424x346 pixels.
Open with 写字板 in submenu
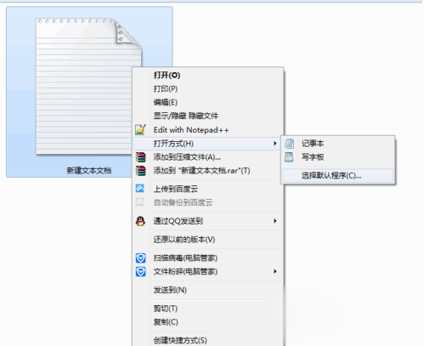337,157
